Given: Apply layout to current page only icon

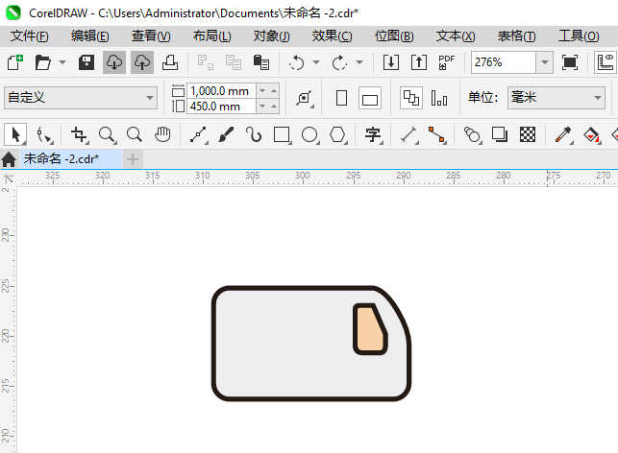Looking at the screenshot, I should (439, 98).
